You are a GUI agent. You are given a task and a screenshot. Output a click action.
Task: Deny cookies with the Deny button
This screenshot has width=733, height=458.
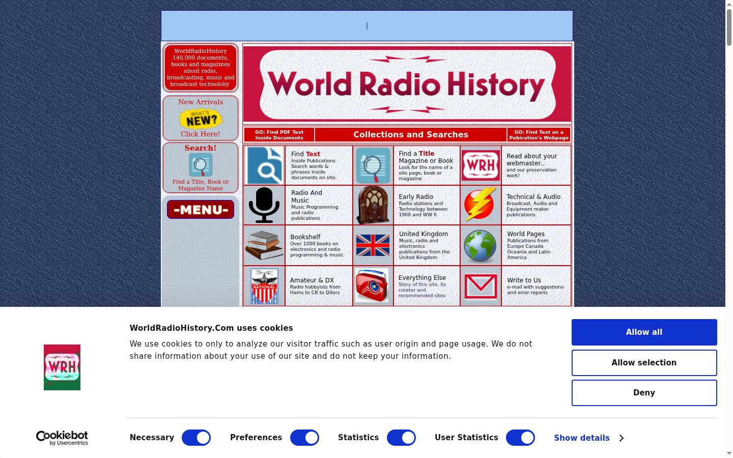pos(644,393)
